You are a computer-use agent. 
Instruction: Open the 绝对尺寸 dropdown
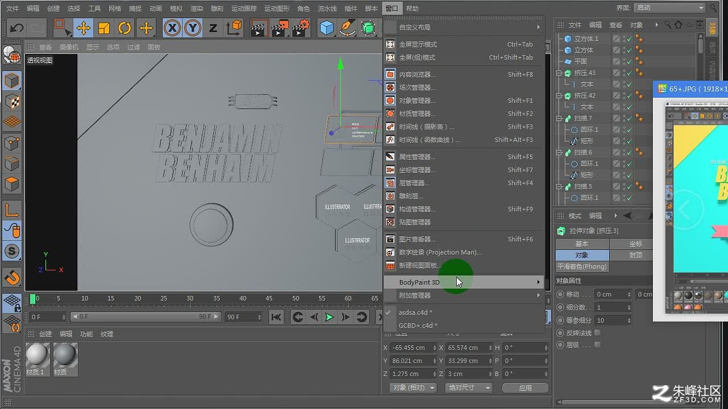(x=469, y=387)
